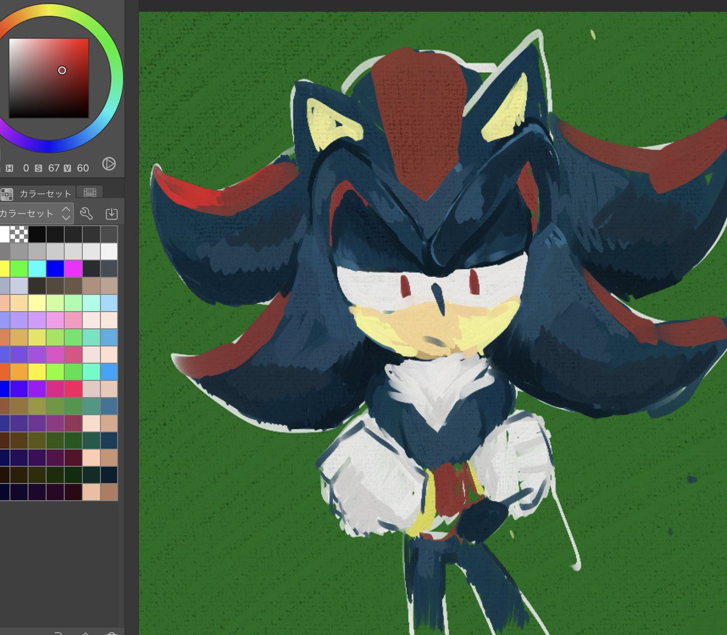Viewport: 727px width, 635px height.
Task: Select the transparent checkerboard swatch
Action: 19,234
